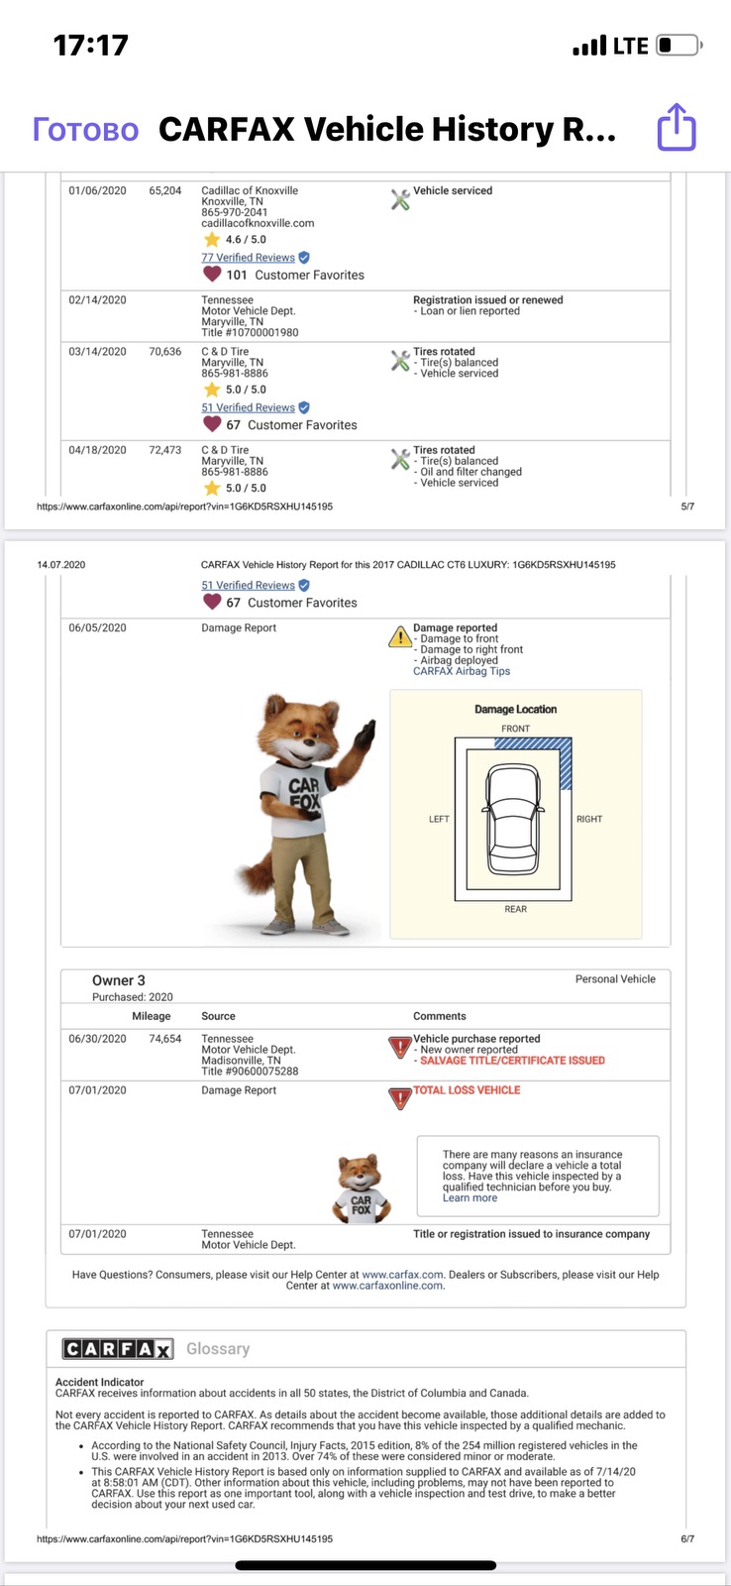
Task: Click Learn more in total loss note
Action: click(470, 1197)
